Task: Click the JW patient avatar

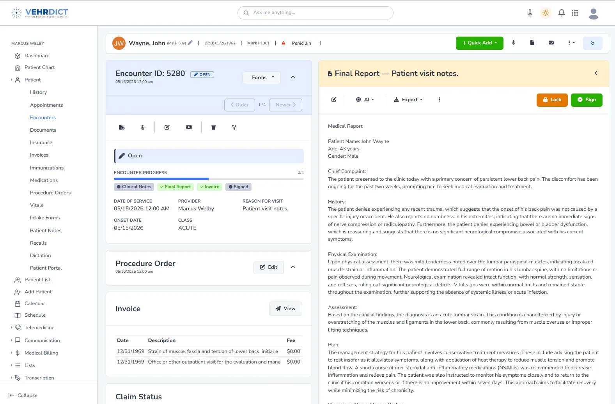Action: [x=119, y=43]
